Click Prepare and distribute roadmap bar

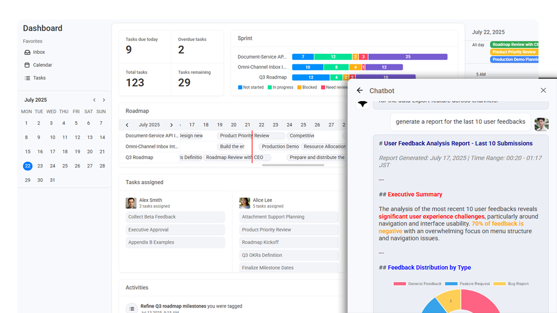[x=317, y=158]
